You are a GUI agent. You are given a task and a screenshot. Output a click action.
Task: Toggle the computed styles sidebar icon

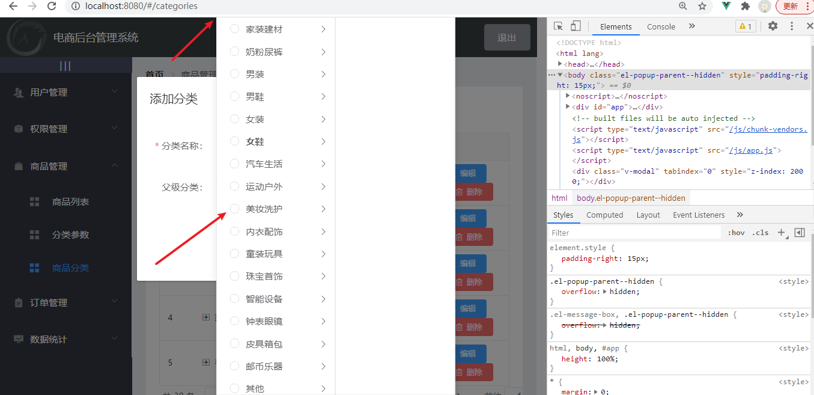coord(799,233)
